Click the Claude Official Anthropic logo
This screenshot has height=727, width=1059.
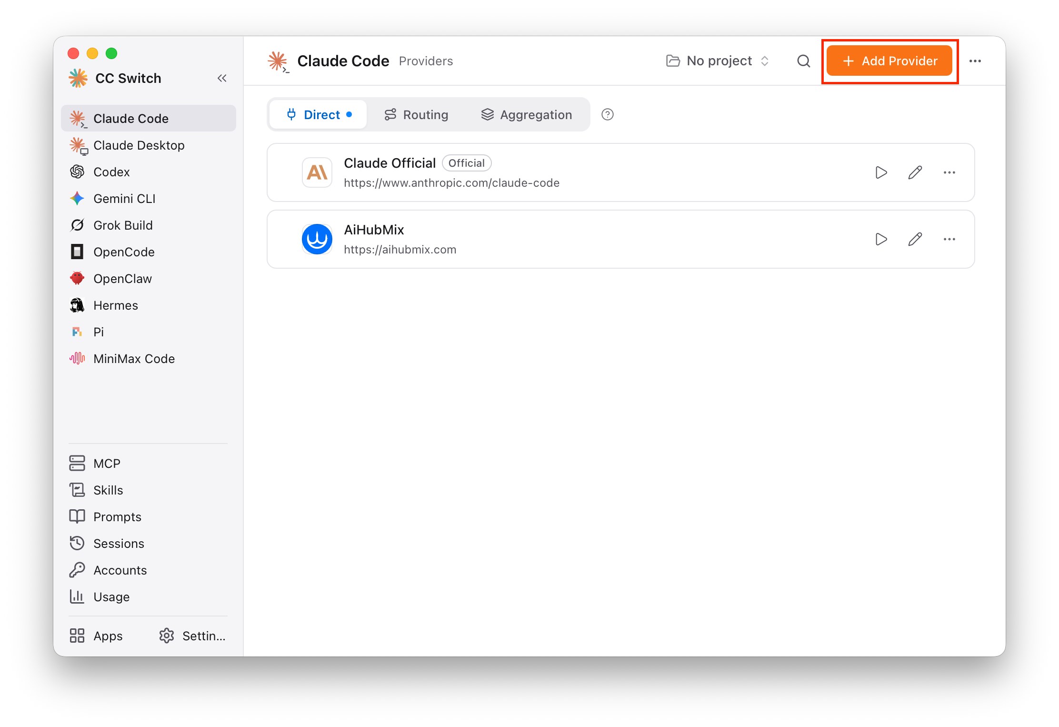(317, 172)
